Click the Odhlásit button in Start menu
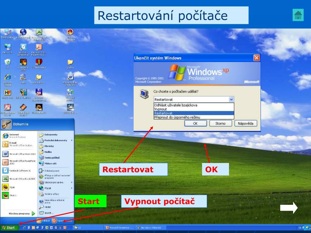Image resolution: width=311 pixels, height=233 pixels. [43, 221]
